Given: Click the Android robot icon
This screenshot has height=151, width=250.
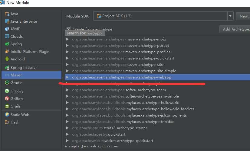Looking at the screenshot, I should pyautogui.click(x=7, y=59).
